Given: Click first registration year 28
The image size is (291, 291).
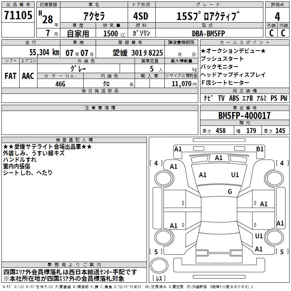Looking at the screenshot, I should tap(48, 20).
